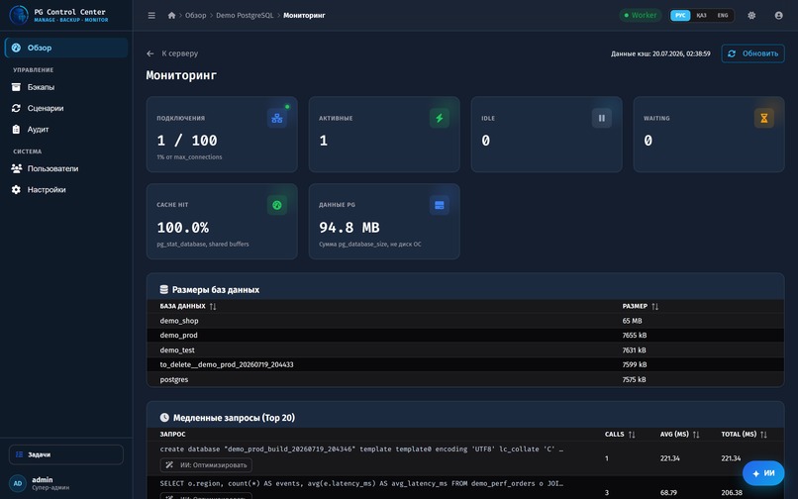This screenshot has width=798, height=499.
Task: Click the Обновить refresh button
Action: coord(752,53)
